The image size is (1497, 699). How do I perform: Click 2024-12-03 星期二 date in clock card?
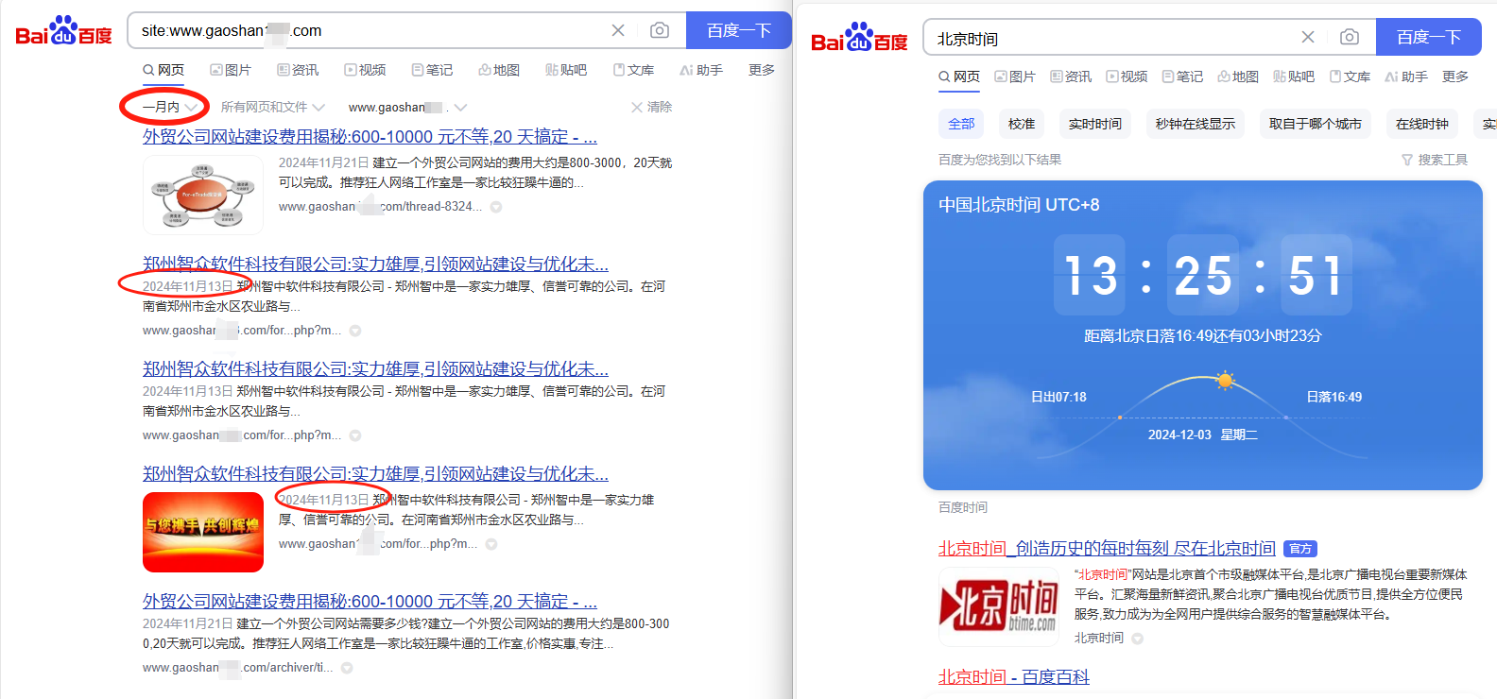tap(1202, 435)
